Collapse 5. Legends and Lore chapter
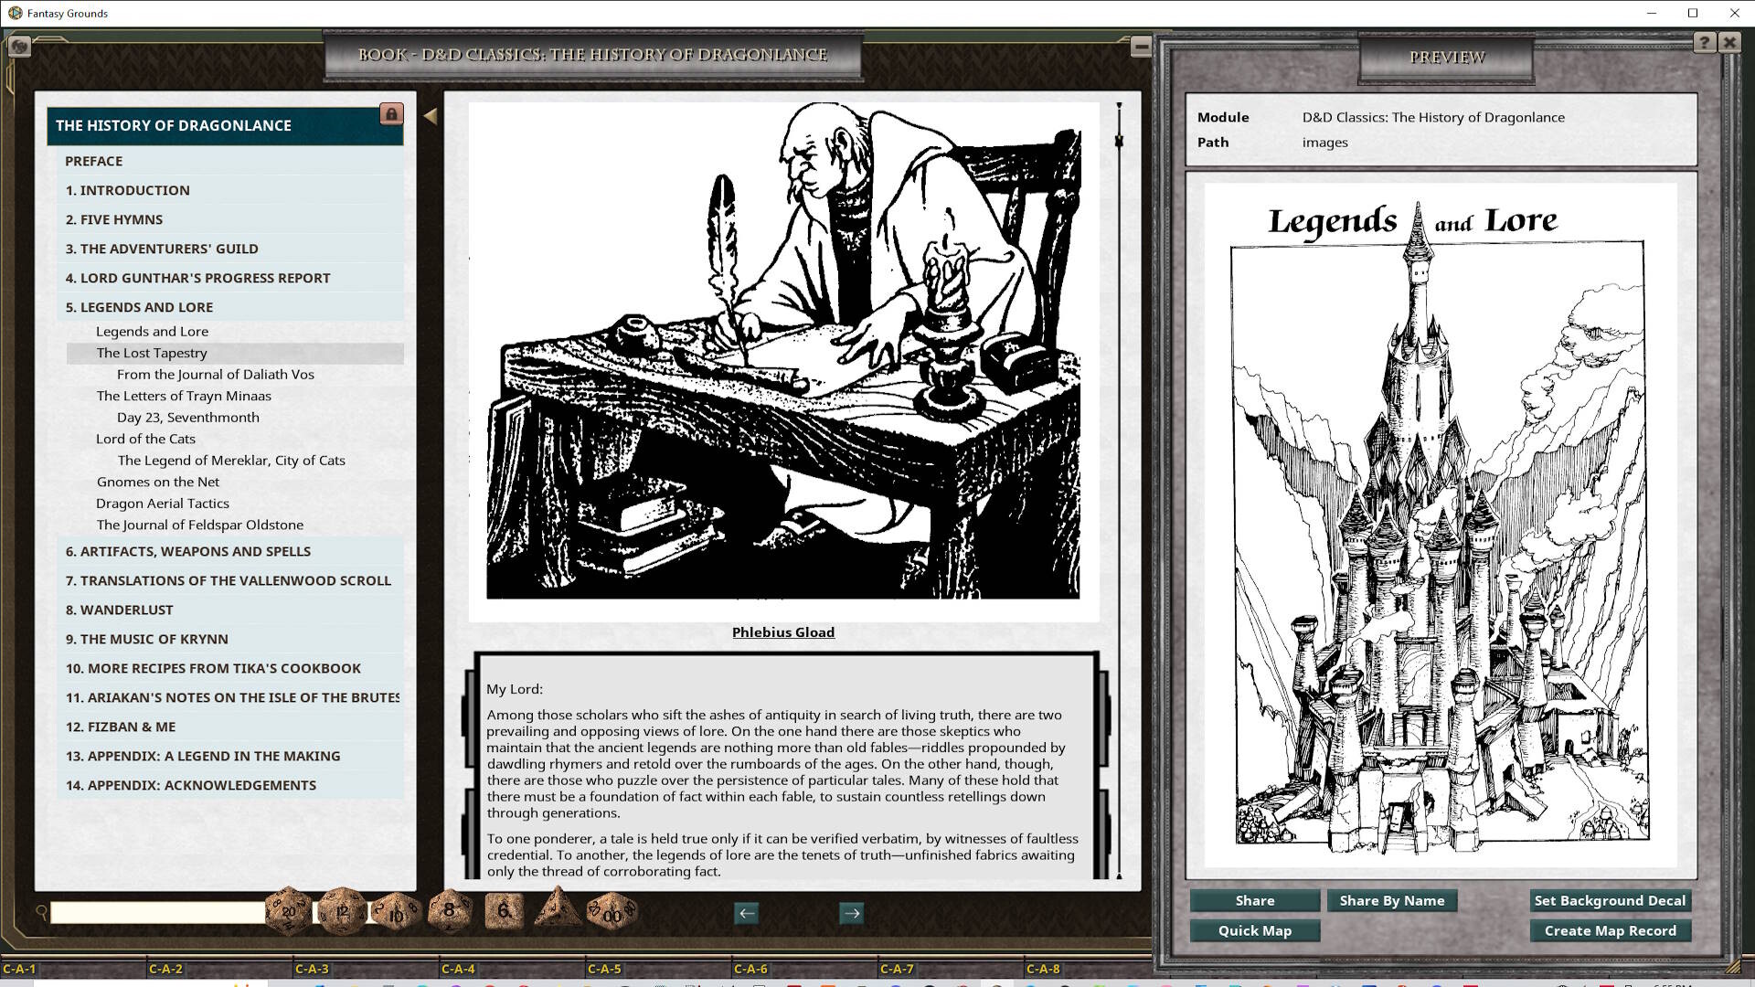 [x=229, y=307]
